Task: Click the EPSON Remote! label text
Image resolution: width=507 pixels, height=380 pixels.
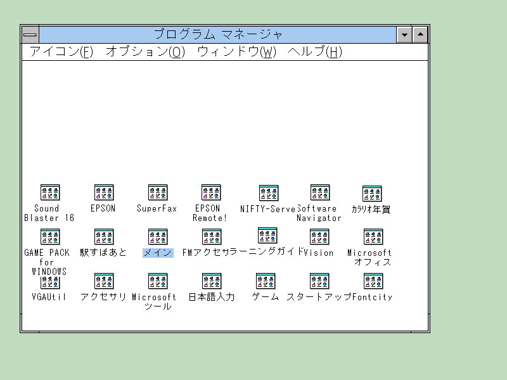Action: tap(210, 213)
